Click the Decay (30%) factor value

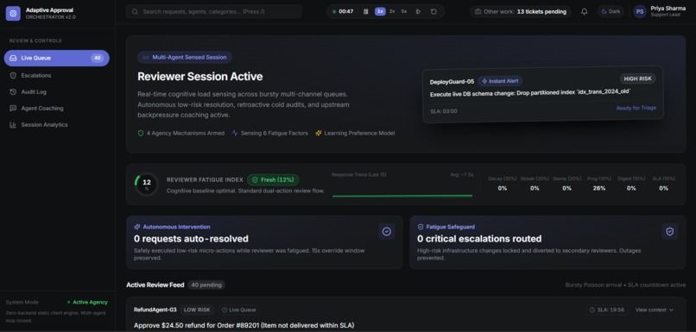pyautogui.click(x=503, y=188)
